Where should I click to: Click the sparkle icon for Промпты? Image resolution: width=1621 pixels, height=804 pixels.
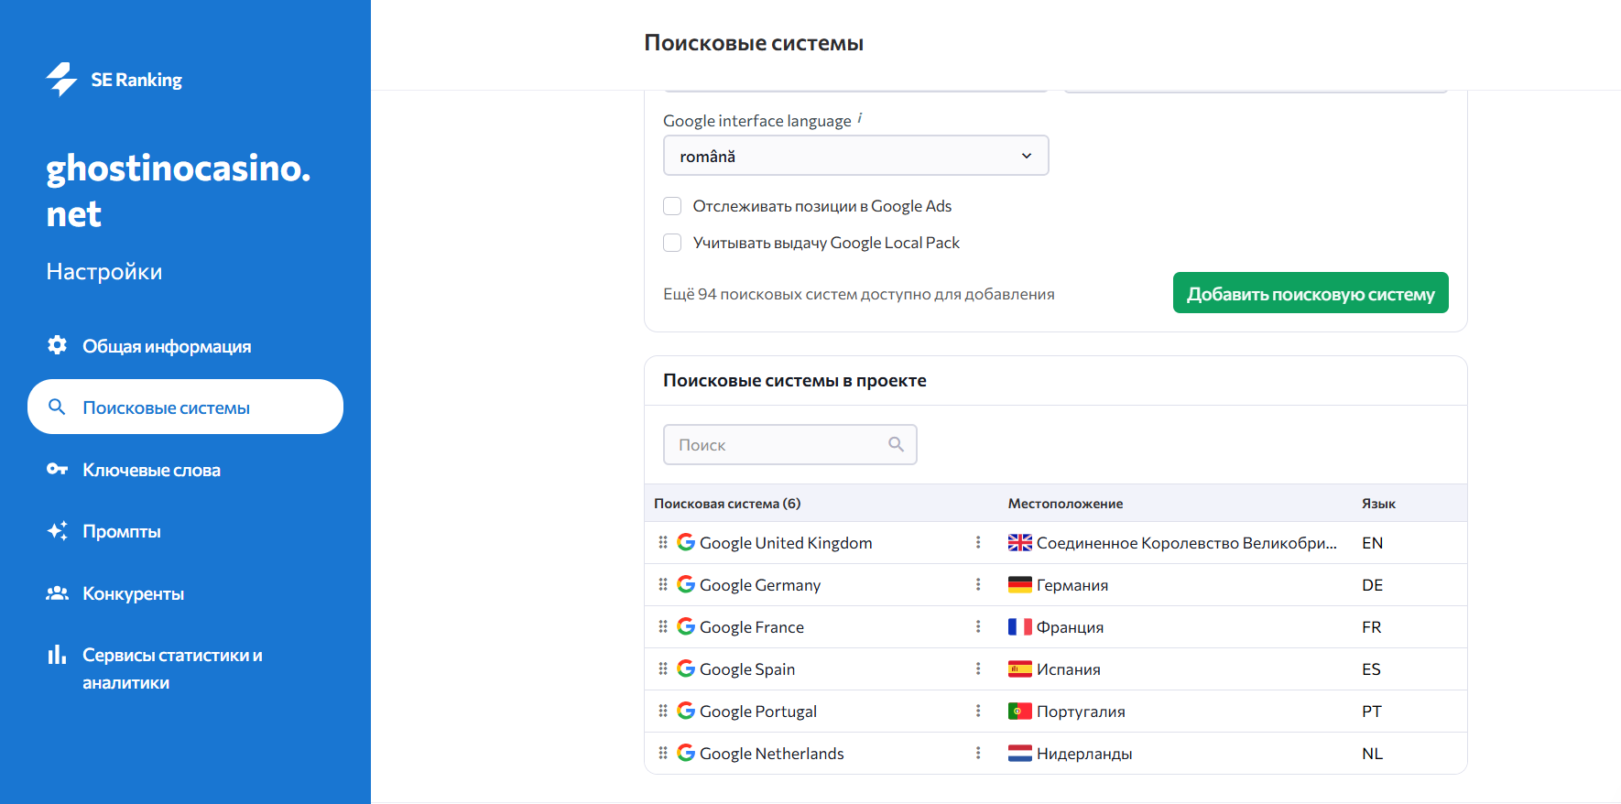[57, 531]
